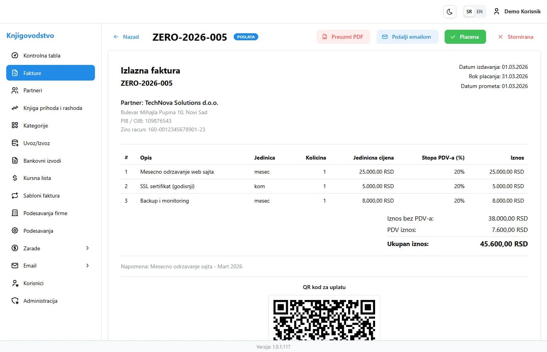This screenshot has height=352, width=547.
Task: Cancel the invoice with Stornirana
Action: tap(516, 37)
